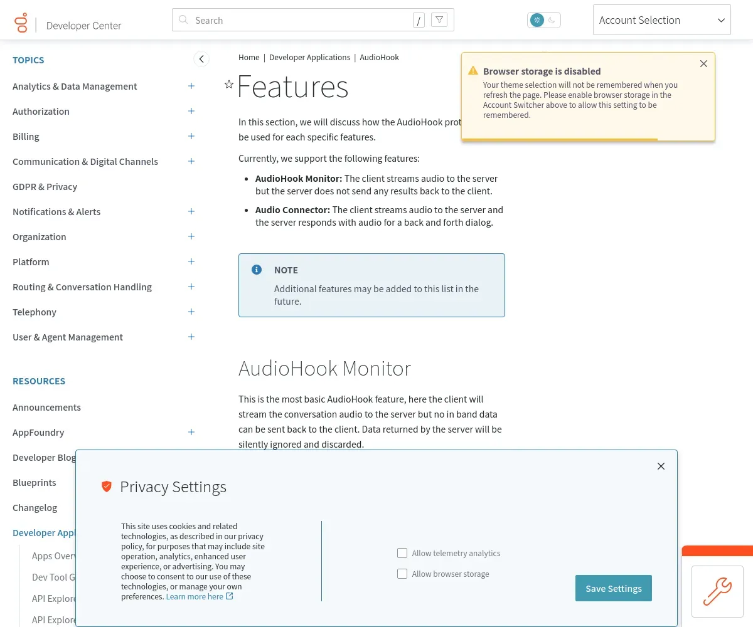
Task: Go to Developer Applications breadcrumb
Action: [309, 57]
